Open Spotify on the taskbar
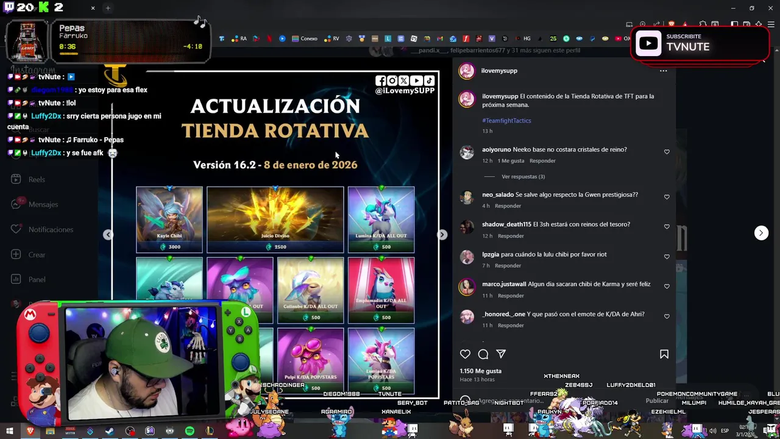 (x=190, y=431)
